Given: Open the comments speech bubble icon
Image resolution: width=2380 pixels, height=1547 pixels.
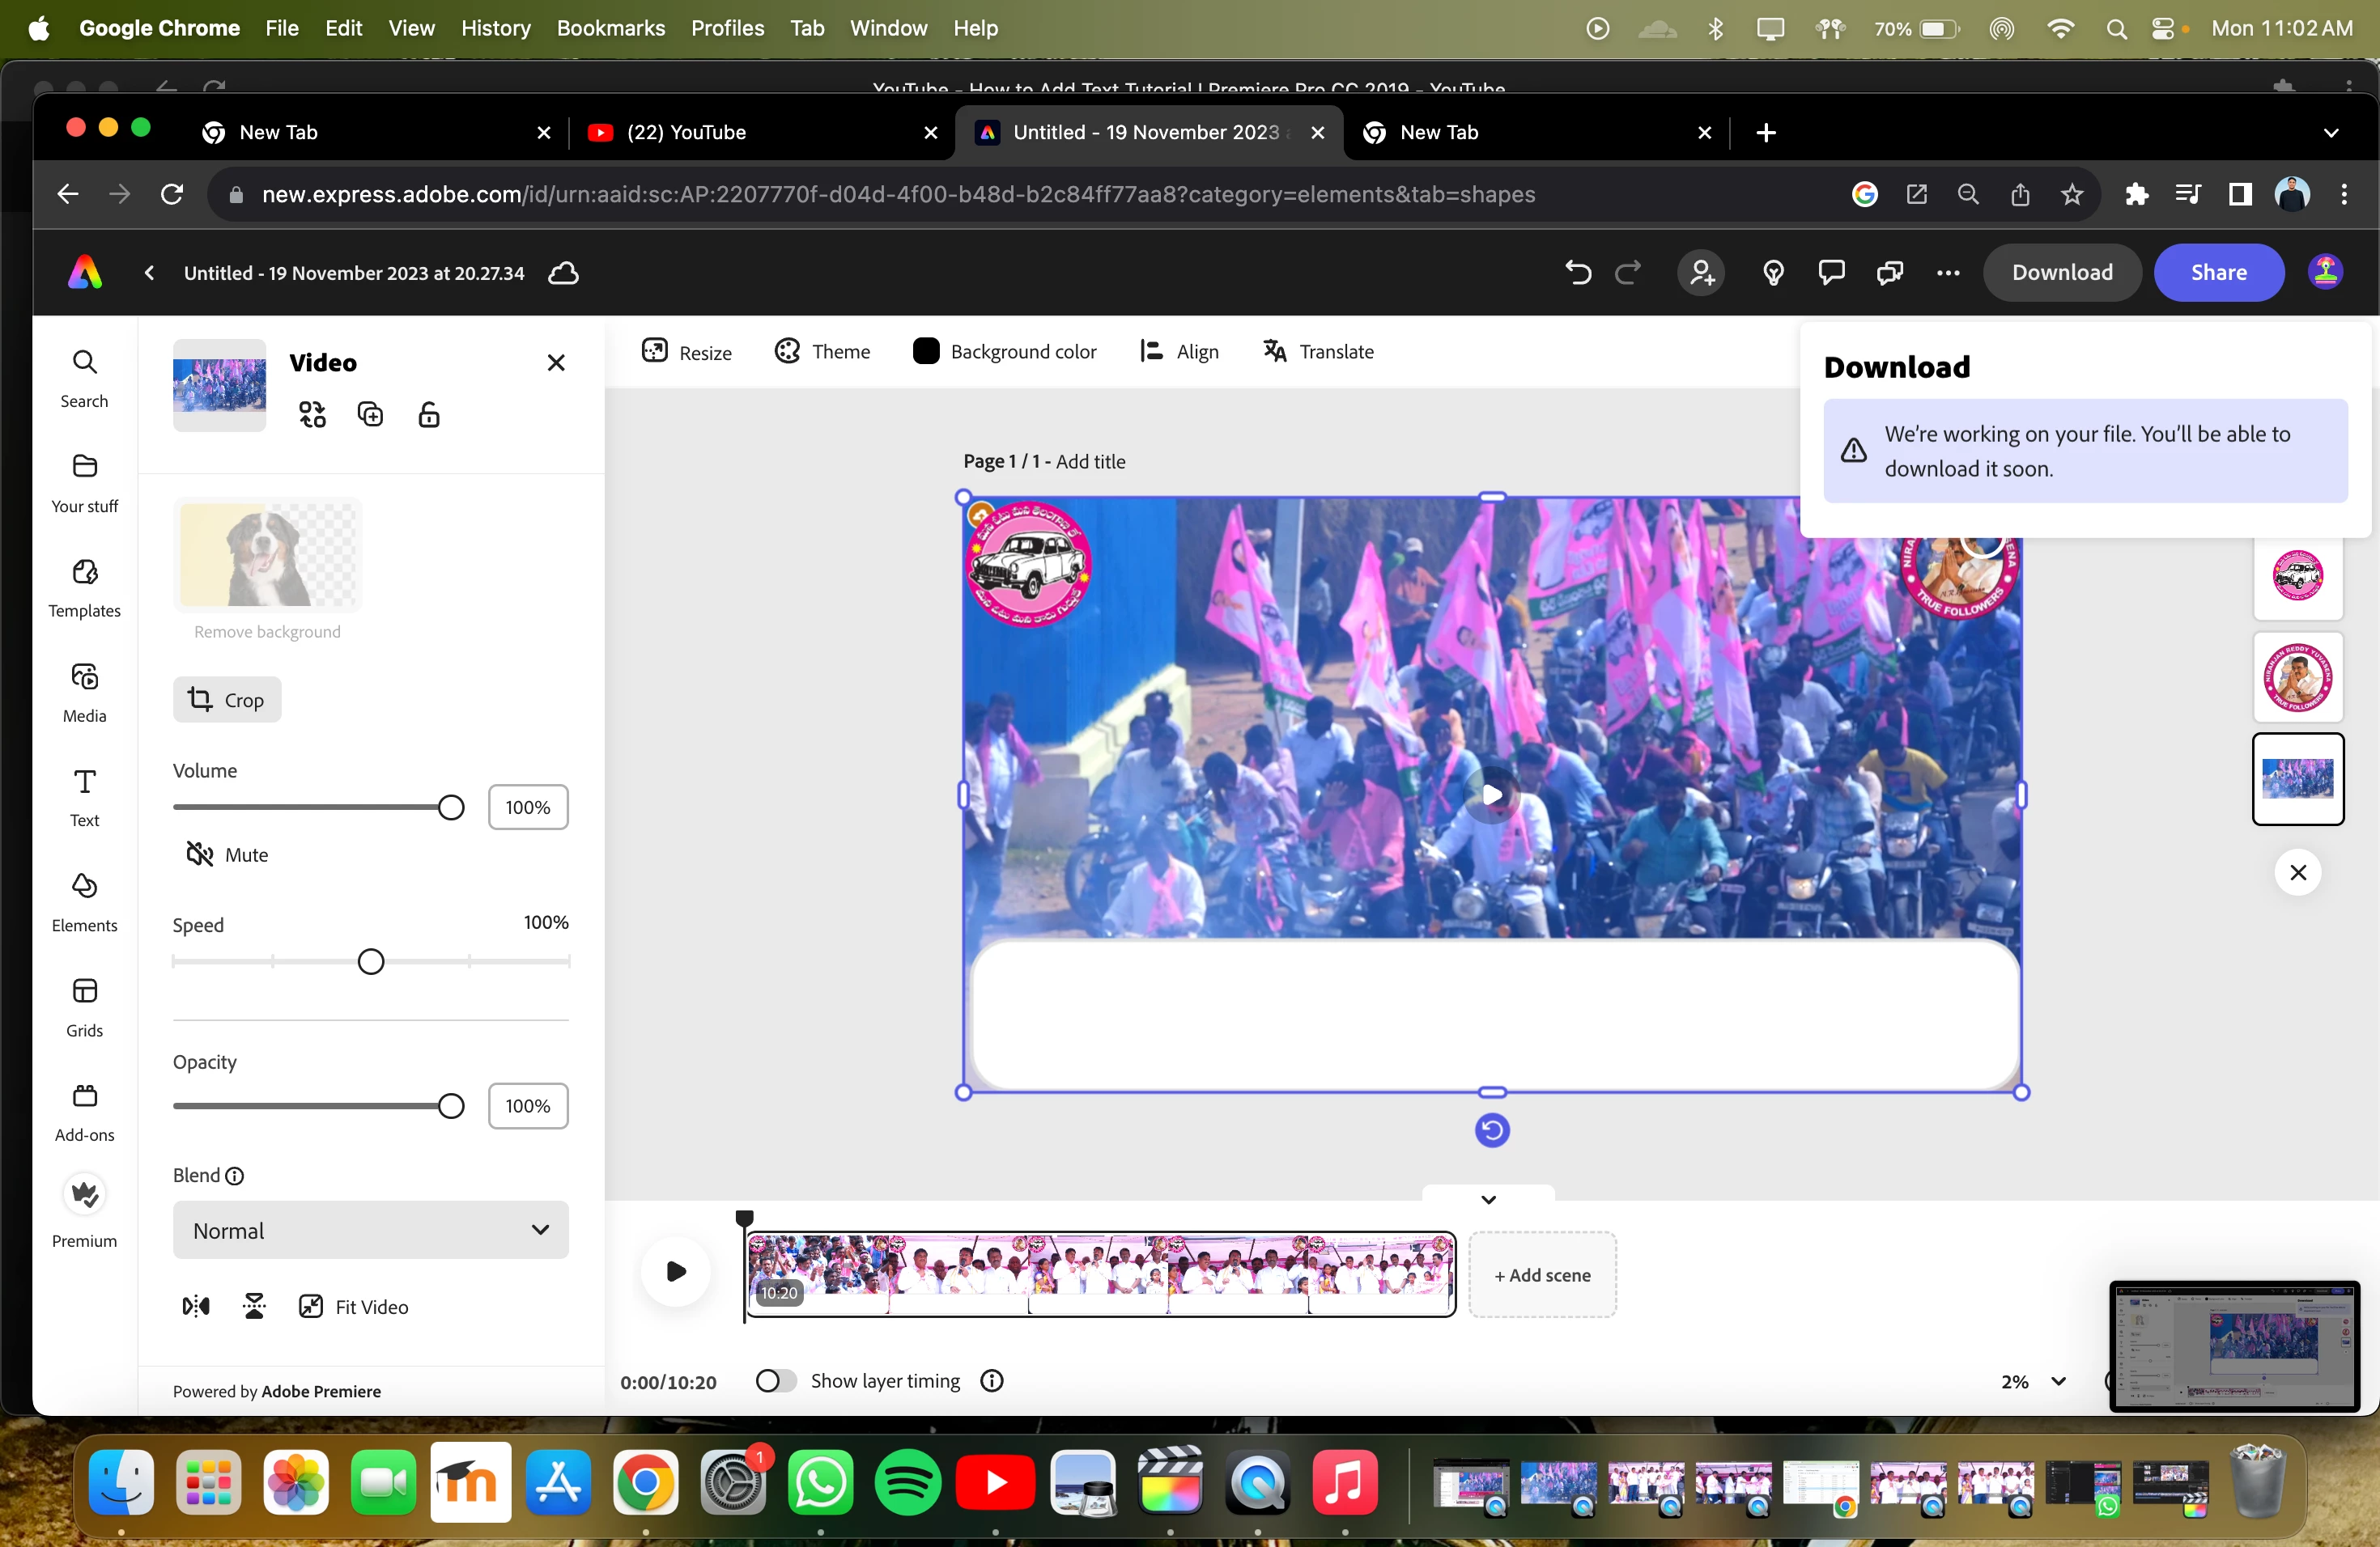Looking at the screenshot, I should (x=1831, y=273).
